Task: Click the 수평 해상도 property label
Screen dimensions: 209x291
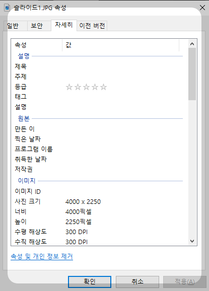Action: pyautogui.click(x=31, y=232)
